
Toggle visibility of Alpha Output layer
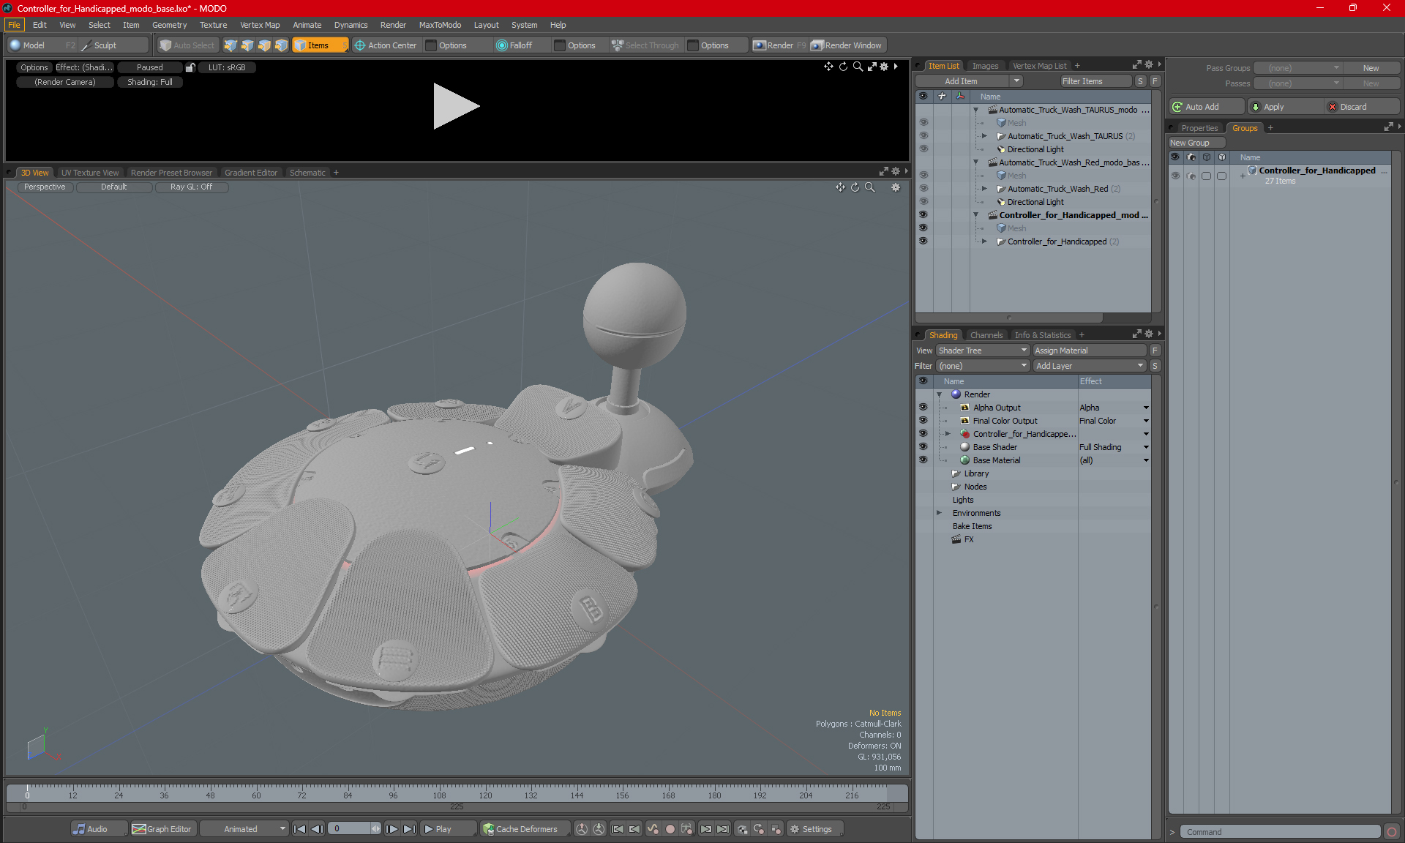click(923, 408)
